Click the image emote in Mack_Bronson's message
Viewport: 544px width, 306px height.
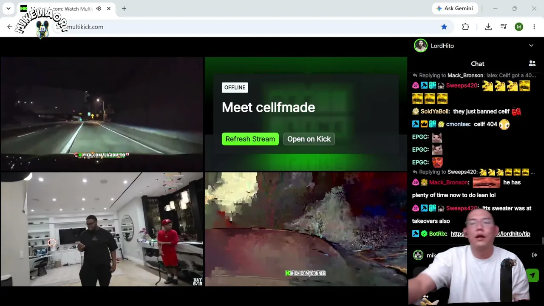[486, 182]
